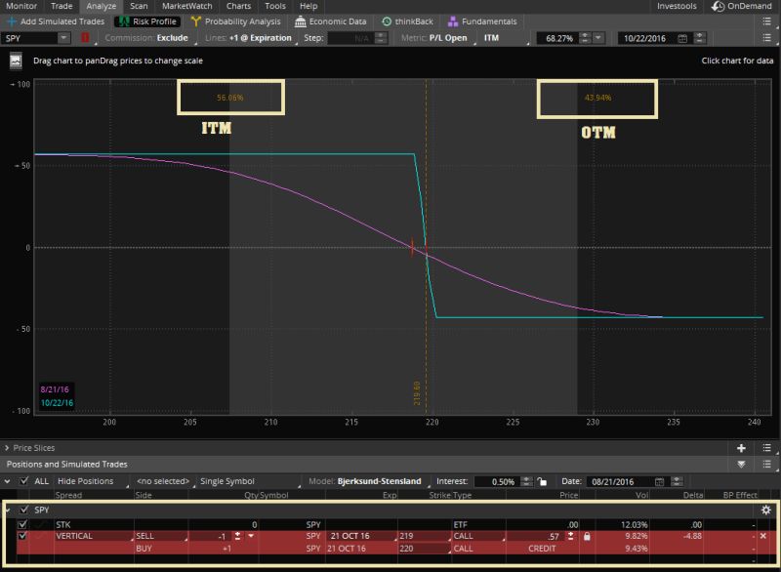The width and height of the screenshot is (781, 572).
Task: Toggle the ALL positions checkbox
Action: click(x=21, y=480)
